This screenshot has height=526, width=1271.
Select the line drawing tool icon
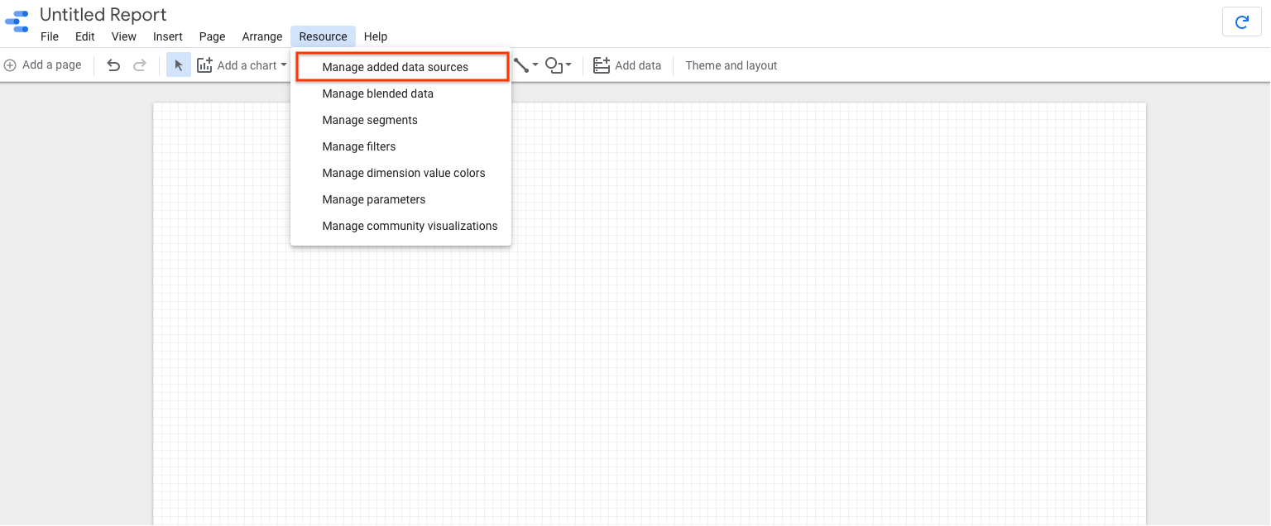pyautogui.click(x=521, y=65)
